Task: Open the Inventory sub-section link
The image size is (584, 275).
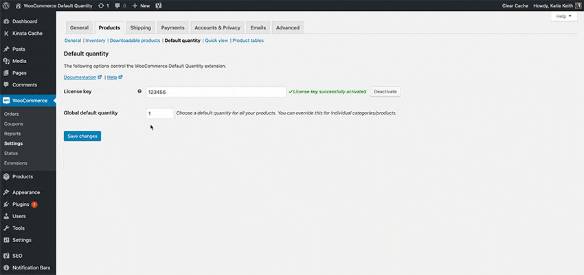Action: [x=96, y=40]
